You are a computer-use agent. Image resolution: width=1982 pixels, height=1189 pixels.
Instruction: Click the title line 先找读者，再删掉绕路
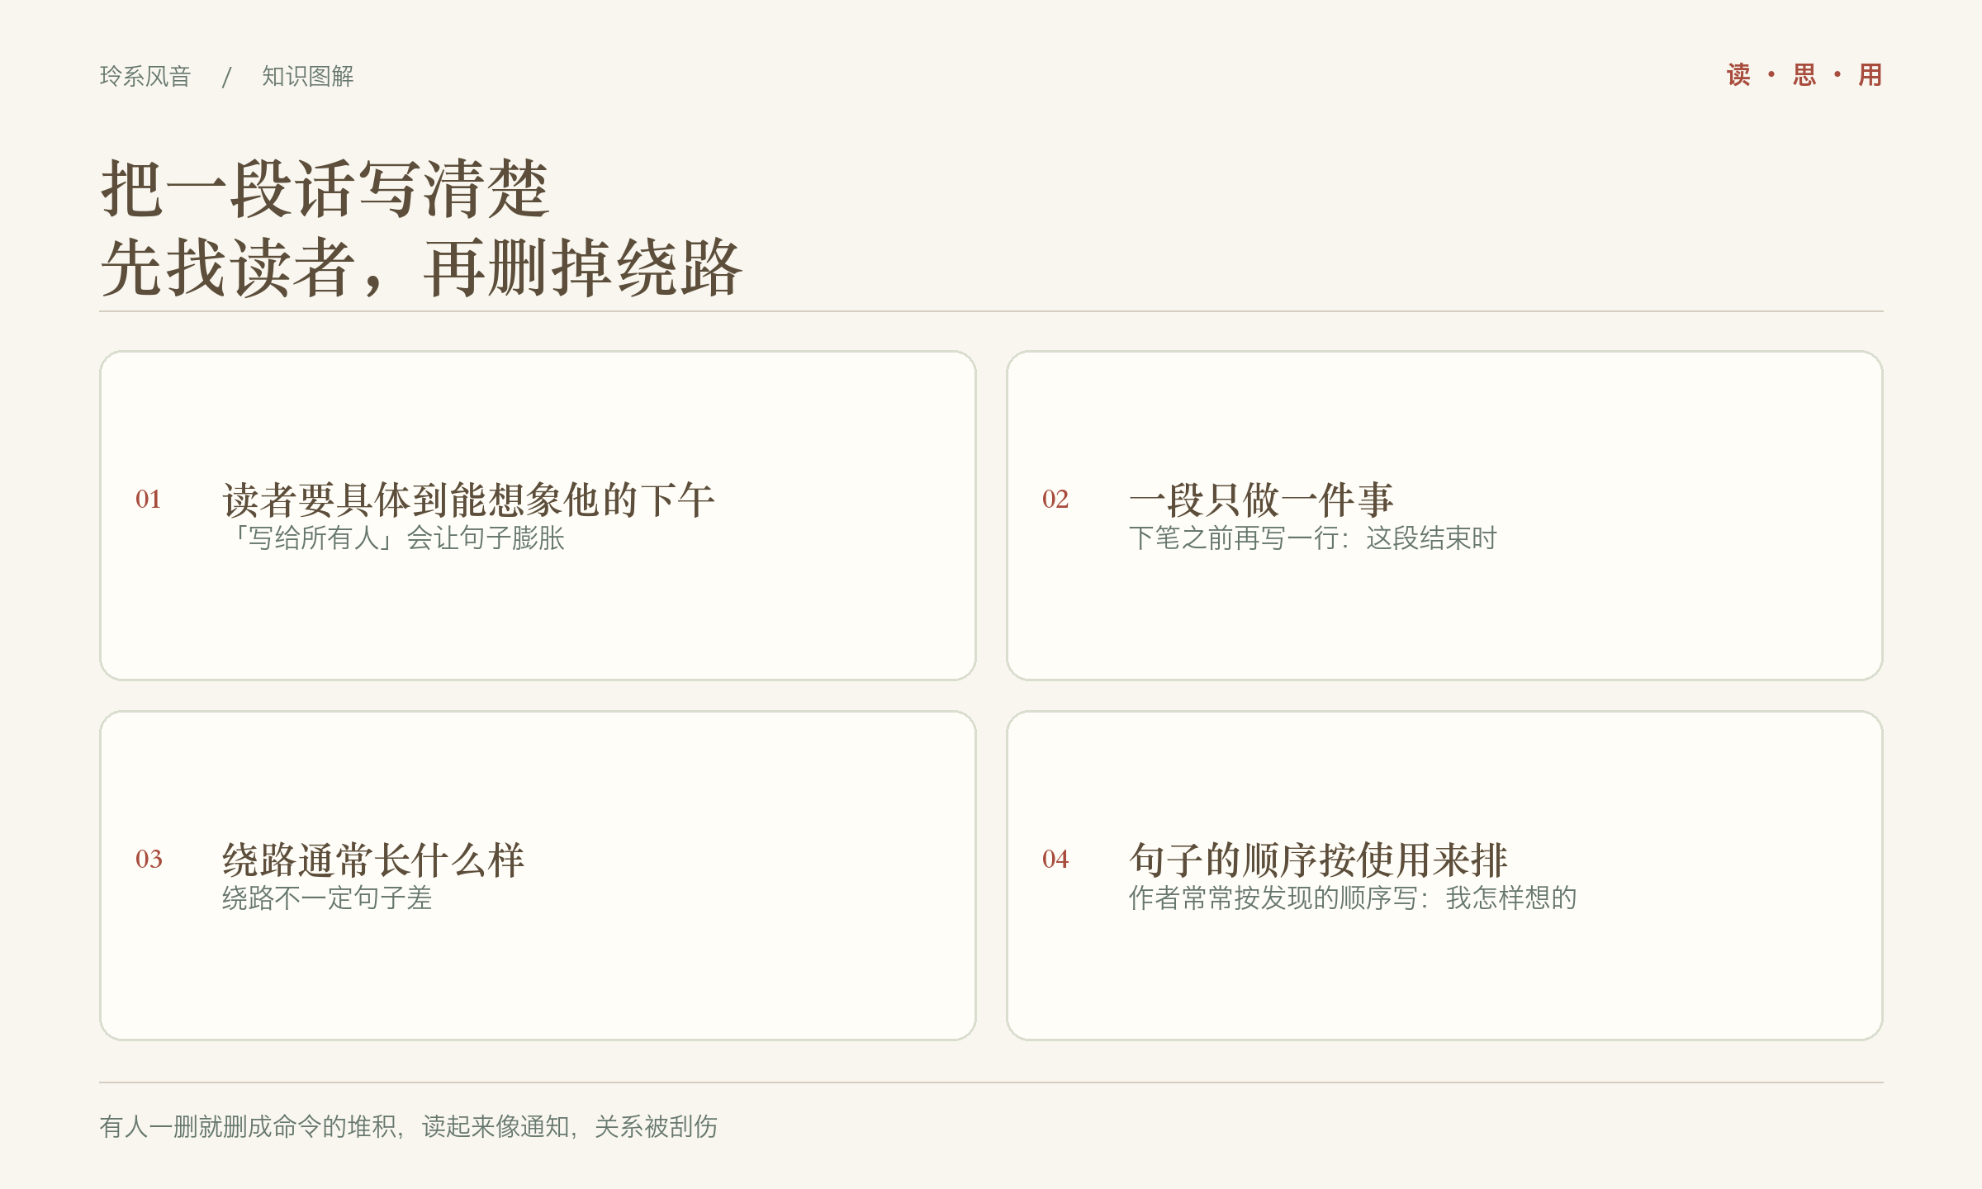click(x=422, y=268)
